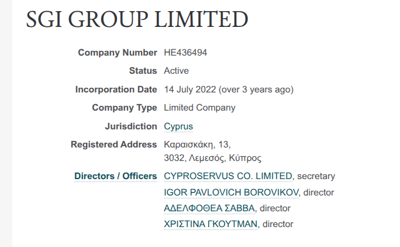This screenshot has height=247, width=400.
Task: Click company number HE436494
Action: point(185,53)
